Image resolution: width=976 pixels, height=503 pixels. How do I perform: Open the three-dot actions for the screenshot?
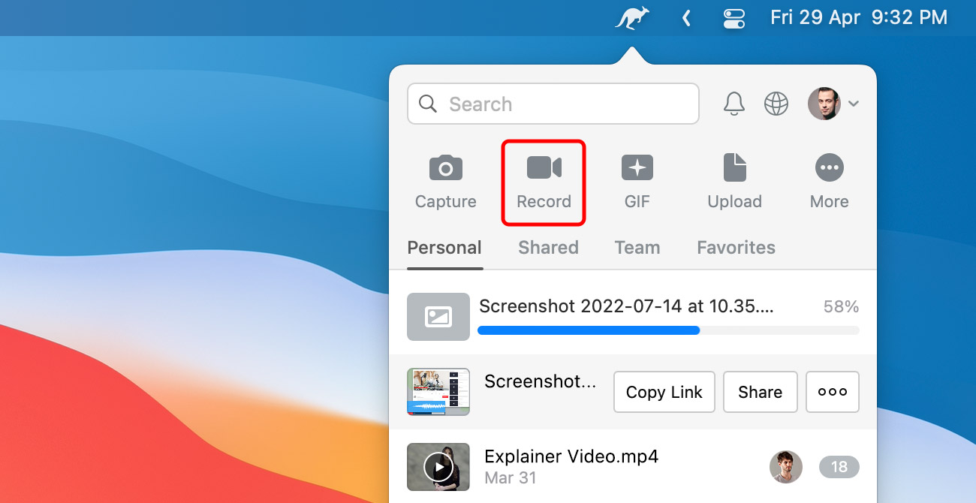(832, 392)
